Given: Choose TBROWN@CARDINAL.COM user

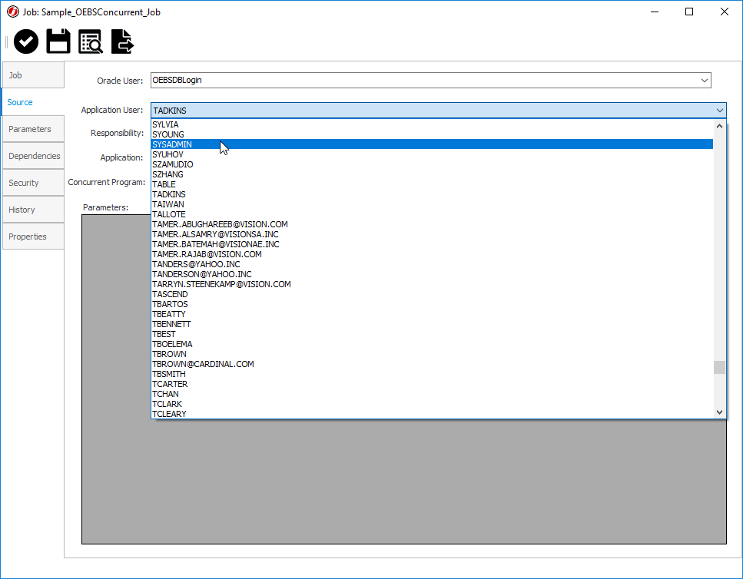Looking at the screenshot, I should click(x=432, y=364).
